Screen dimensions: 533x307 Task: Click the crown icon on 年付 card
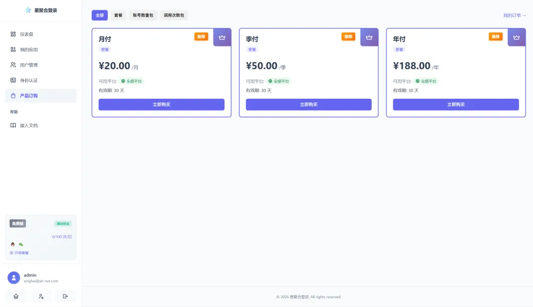click(x=516, y=38)
